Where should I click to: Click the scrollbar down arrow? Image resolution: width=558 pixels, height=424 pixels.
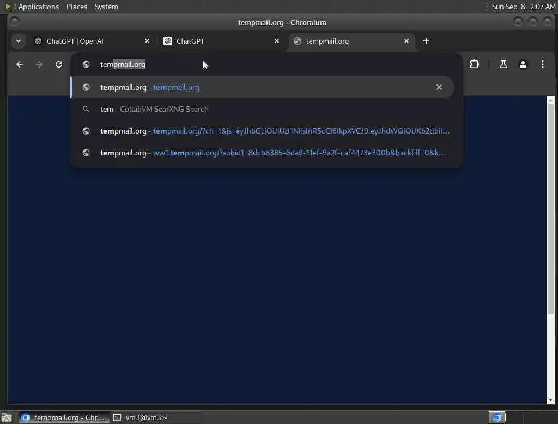click(550, 400)
